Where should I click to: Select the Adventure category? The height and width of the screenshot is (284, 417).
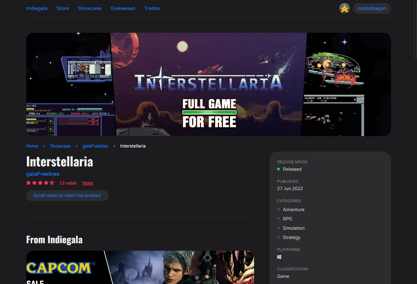pyautogui.click(x=294, y=210)
